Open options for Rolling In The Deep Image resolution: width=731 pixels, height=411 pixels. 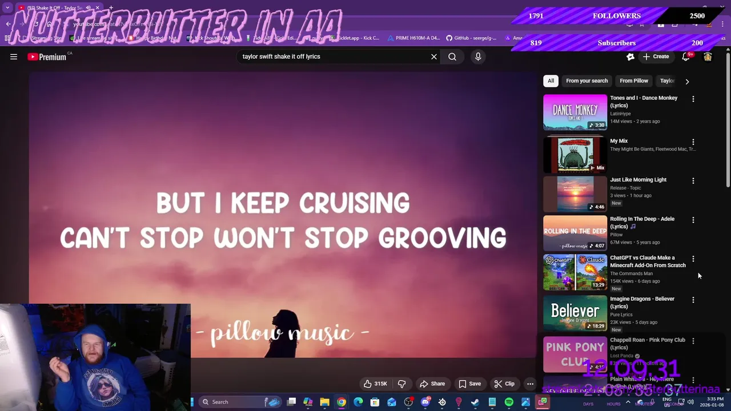click(693, 220)
